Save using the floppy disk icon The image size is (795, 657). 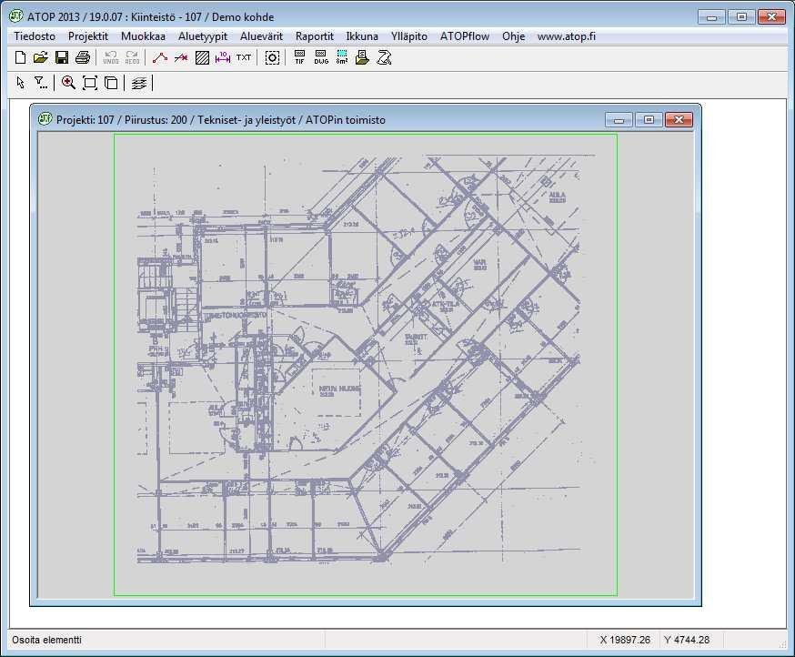(62, 58)
